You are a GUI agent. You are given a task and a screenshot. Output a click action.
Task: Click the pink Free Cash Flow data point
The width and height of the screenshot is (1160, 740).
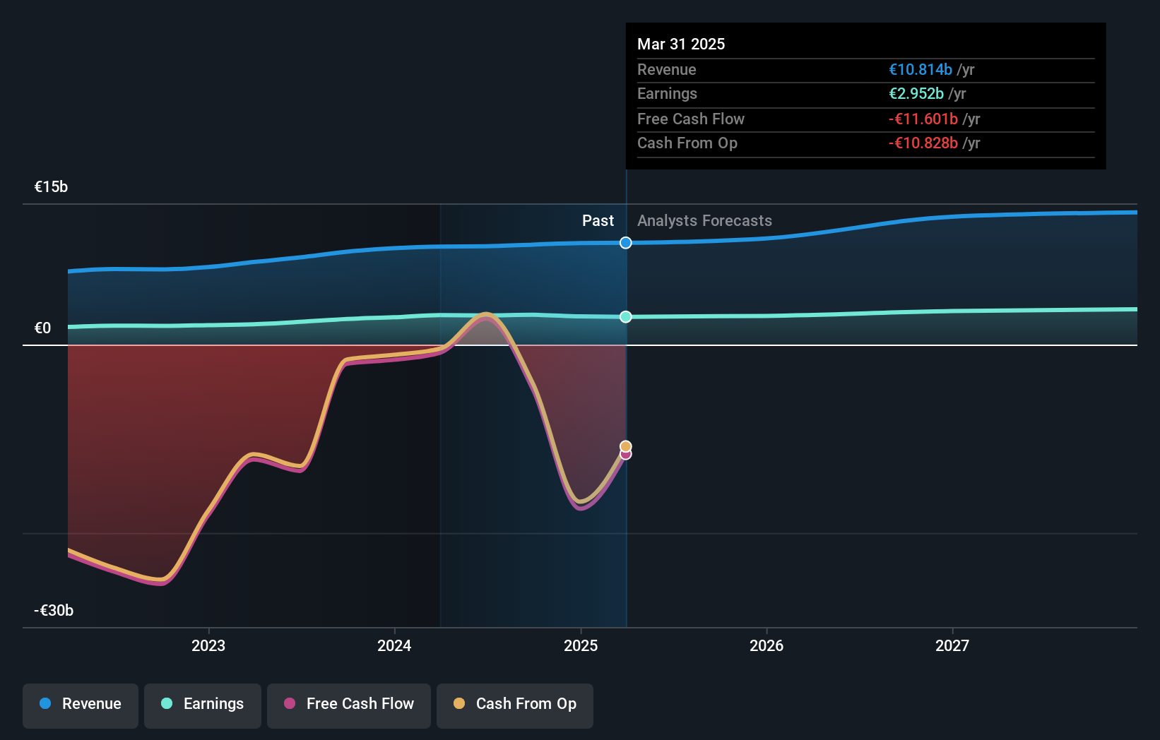626,455
